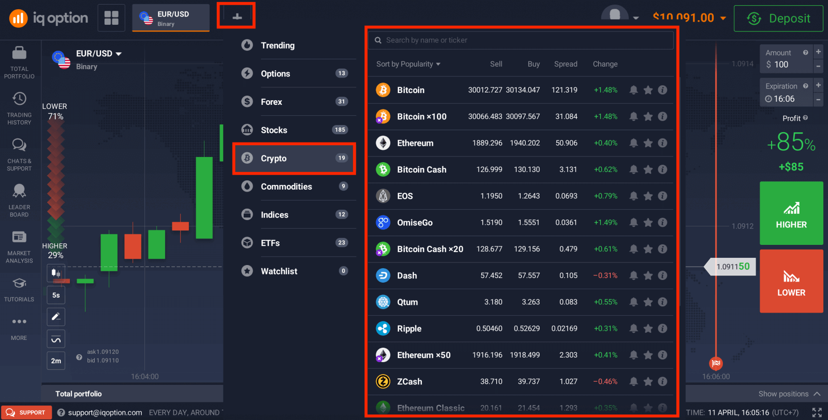Image resolution: width=828 pixels, height=420 pixels.
Task: Select the ETFs category
Action: click(x=295, y=243)
